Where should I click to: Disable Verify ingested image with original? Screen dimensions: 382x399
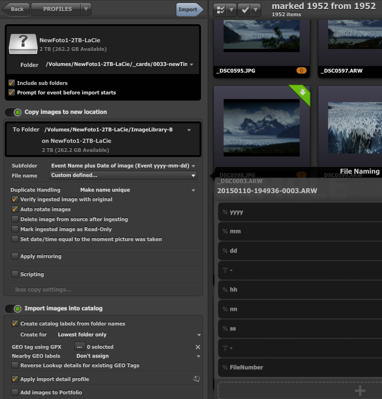coord(15,199)
